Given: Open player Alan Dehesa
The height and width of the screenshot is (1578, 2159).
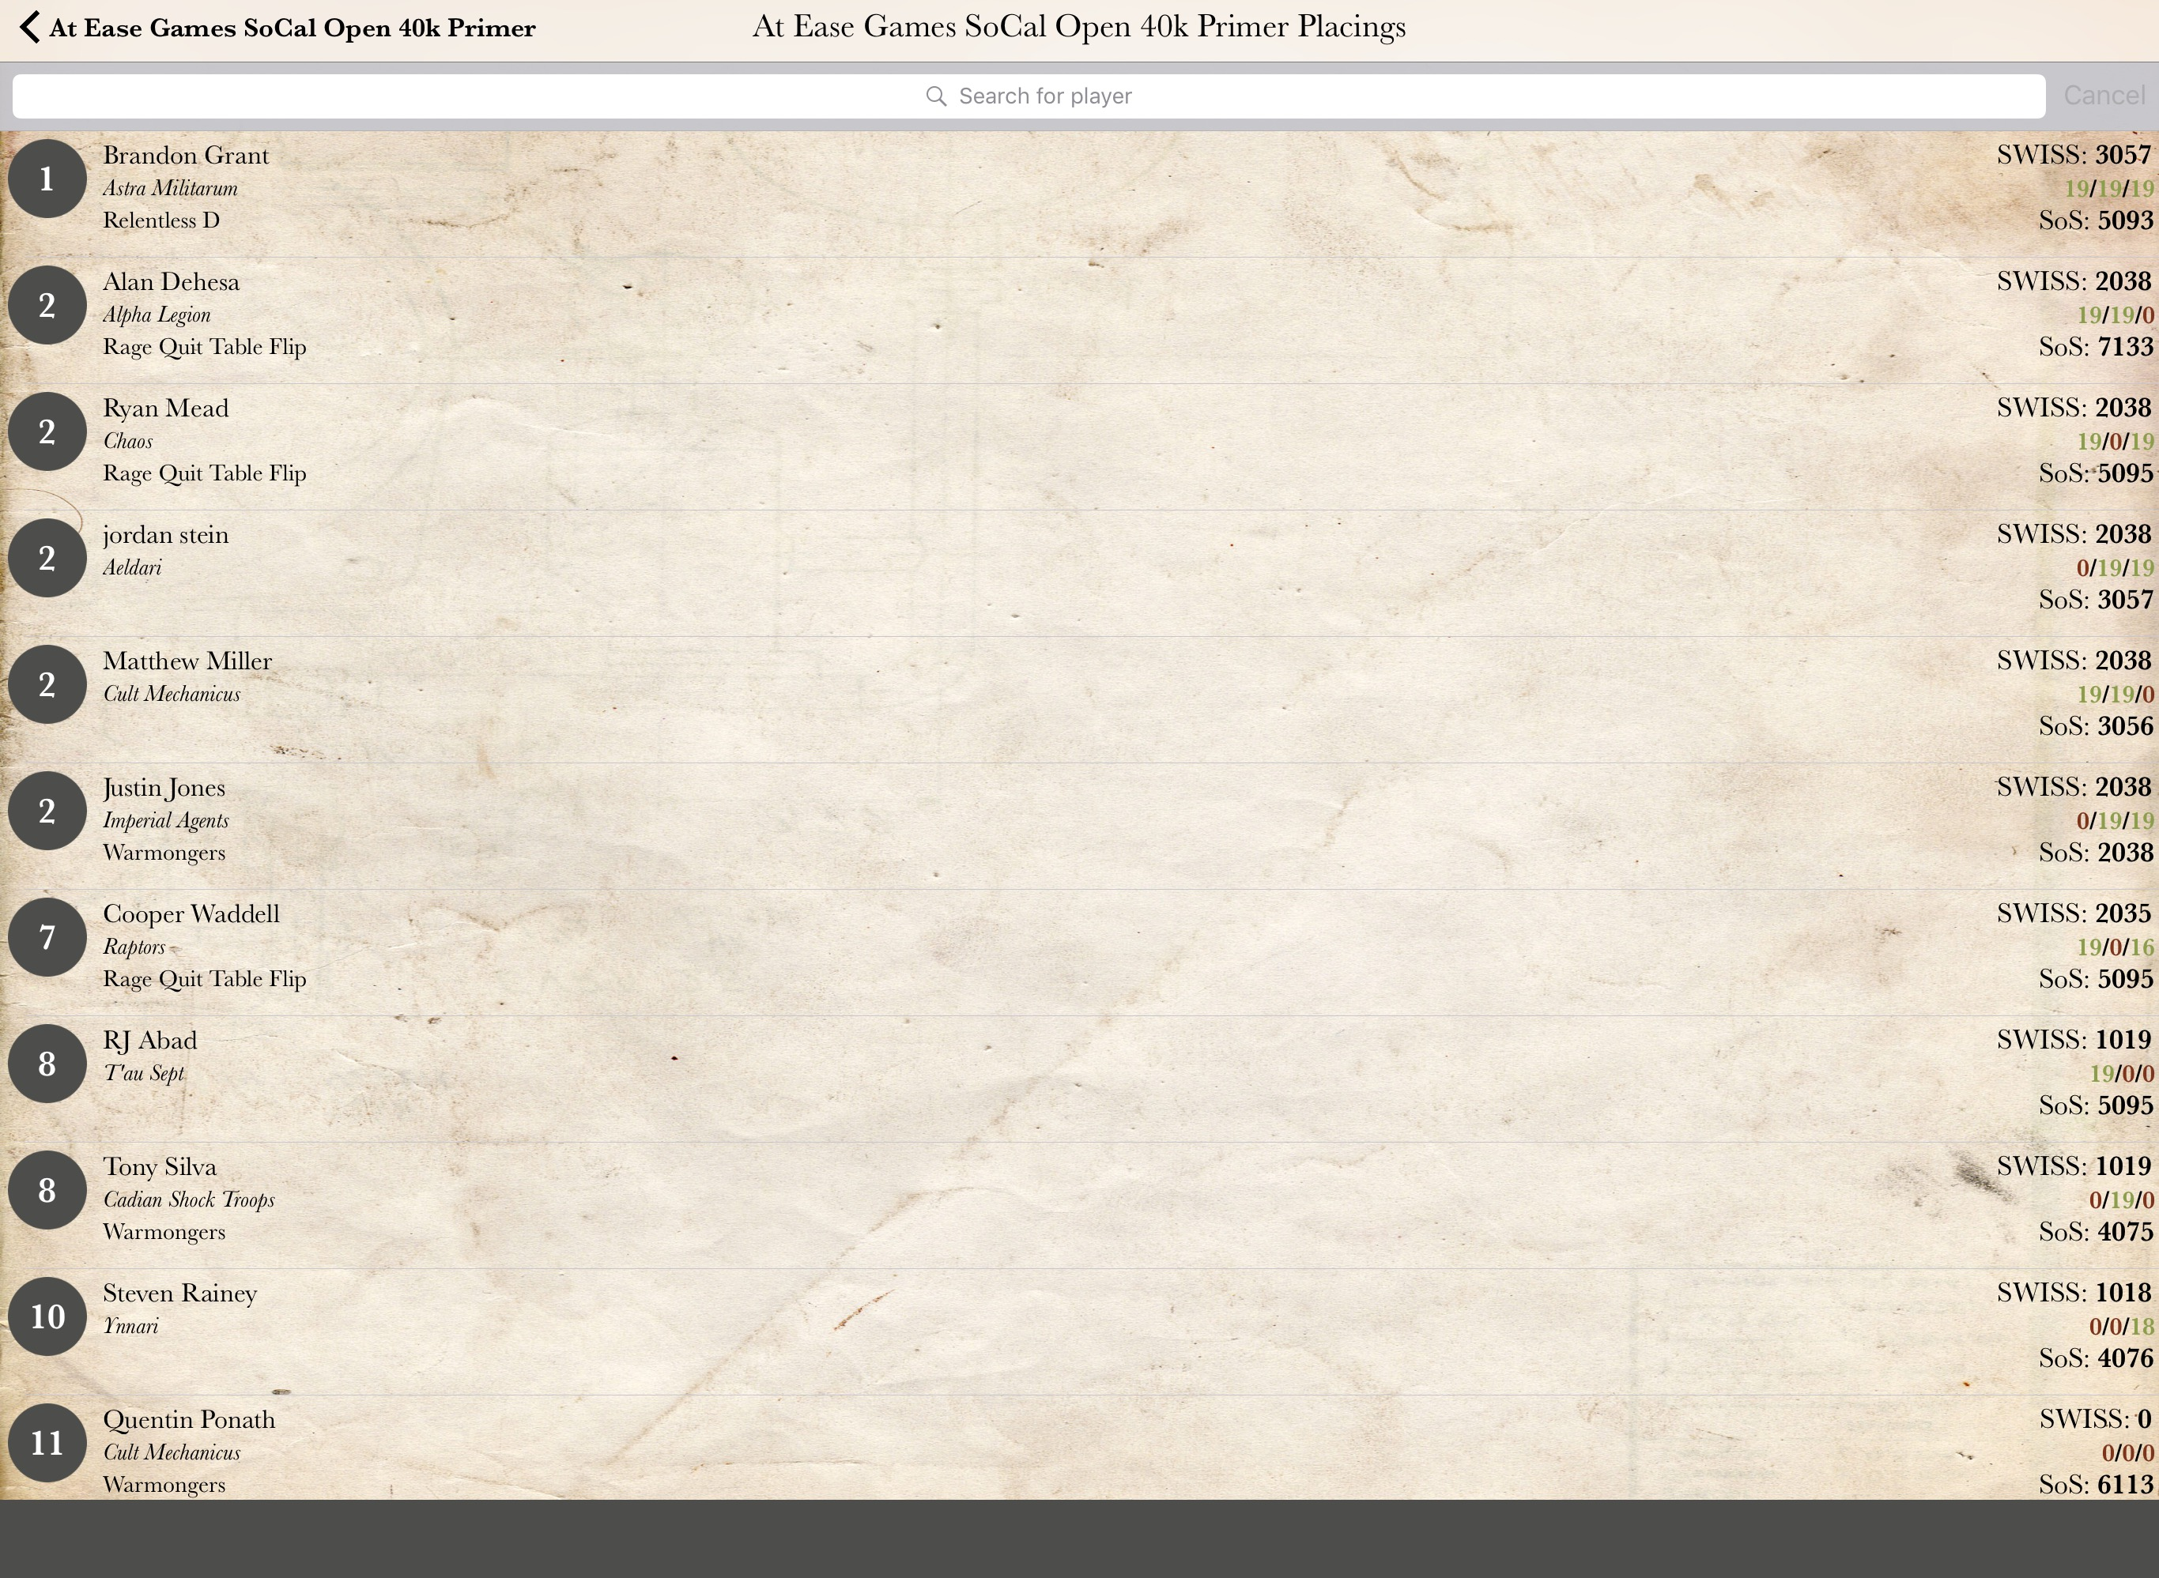Looking at the screenshot, I should [171, 282].
